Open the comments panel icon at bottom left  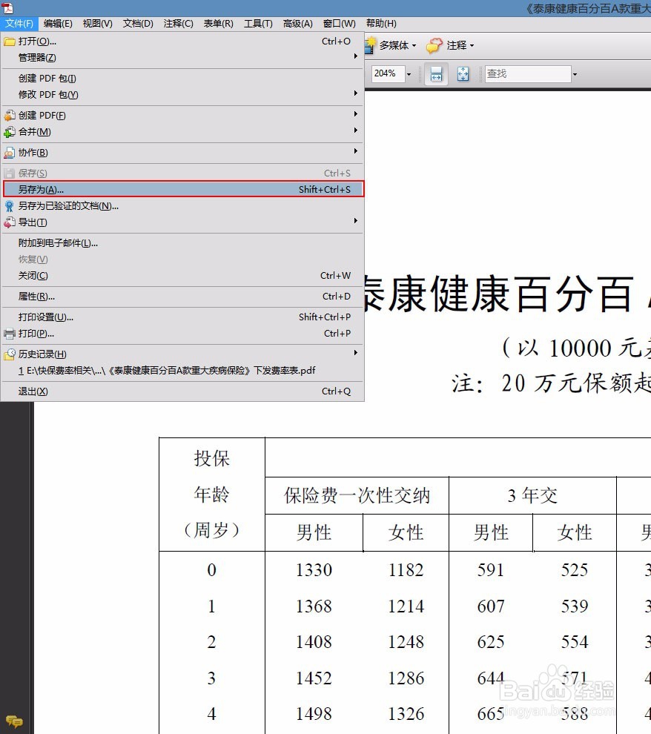tap(14, 721)
